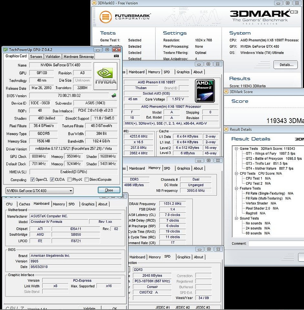This screenshot has height=310, width=304.
Task: Click the NB Frequency 3093.6 MHz value
Action: click(x=196, y=191)
